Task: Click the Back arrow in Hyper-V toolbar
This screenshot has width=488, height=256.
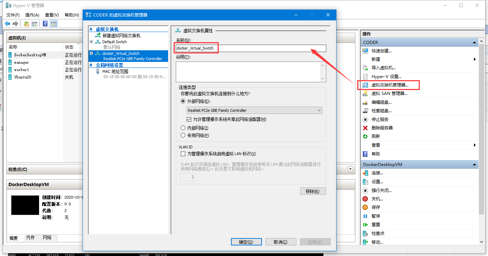Action: pyautogui.click(x=7, y=24)
